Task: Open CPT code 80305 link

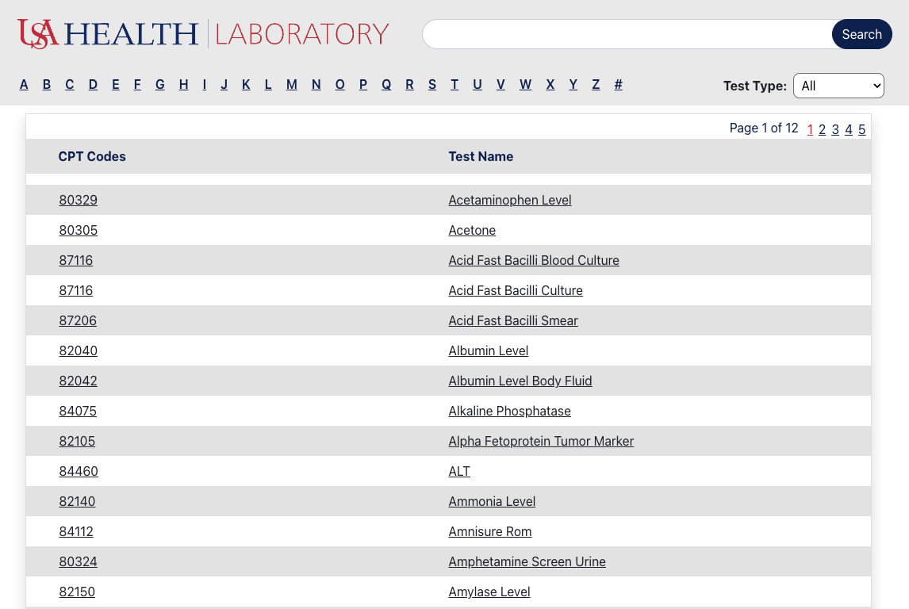Action: point(79,231)
